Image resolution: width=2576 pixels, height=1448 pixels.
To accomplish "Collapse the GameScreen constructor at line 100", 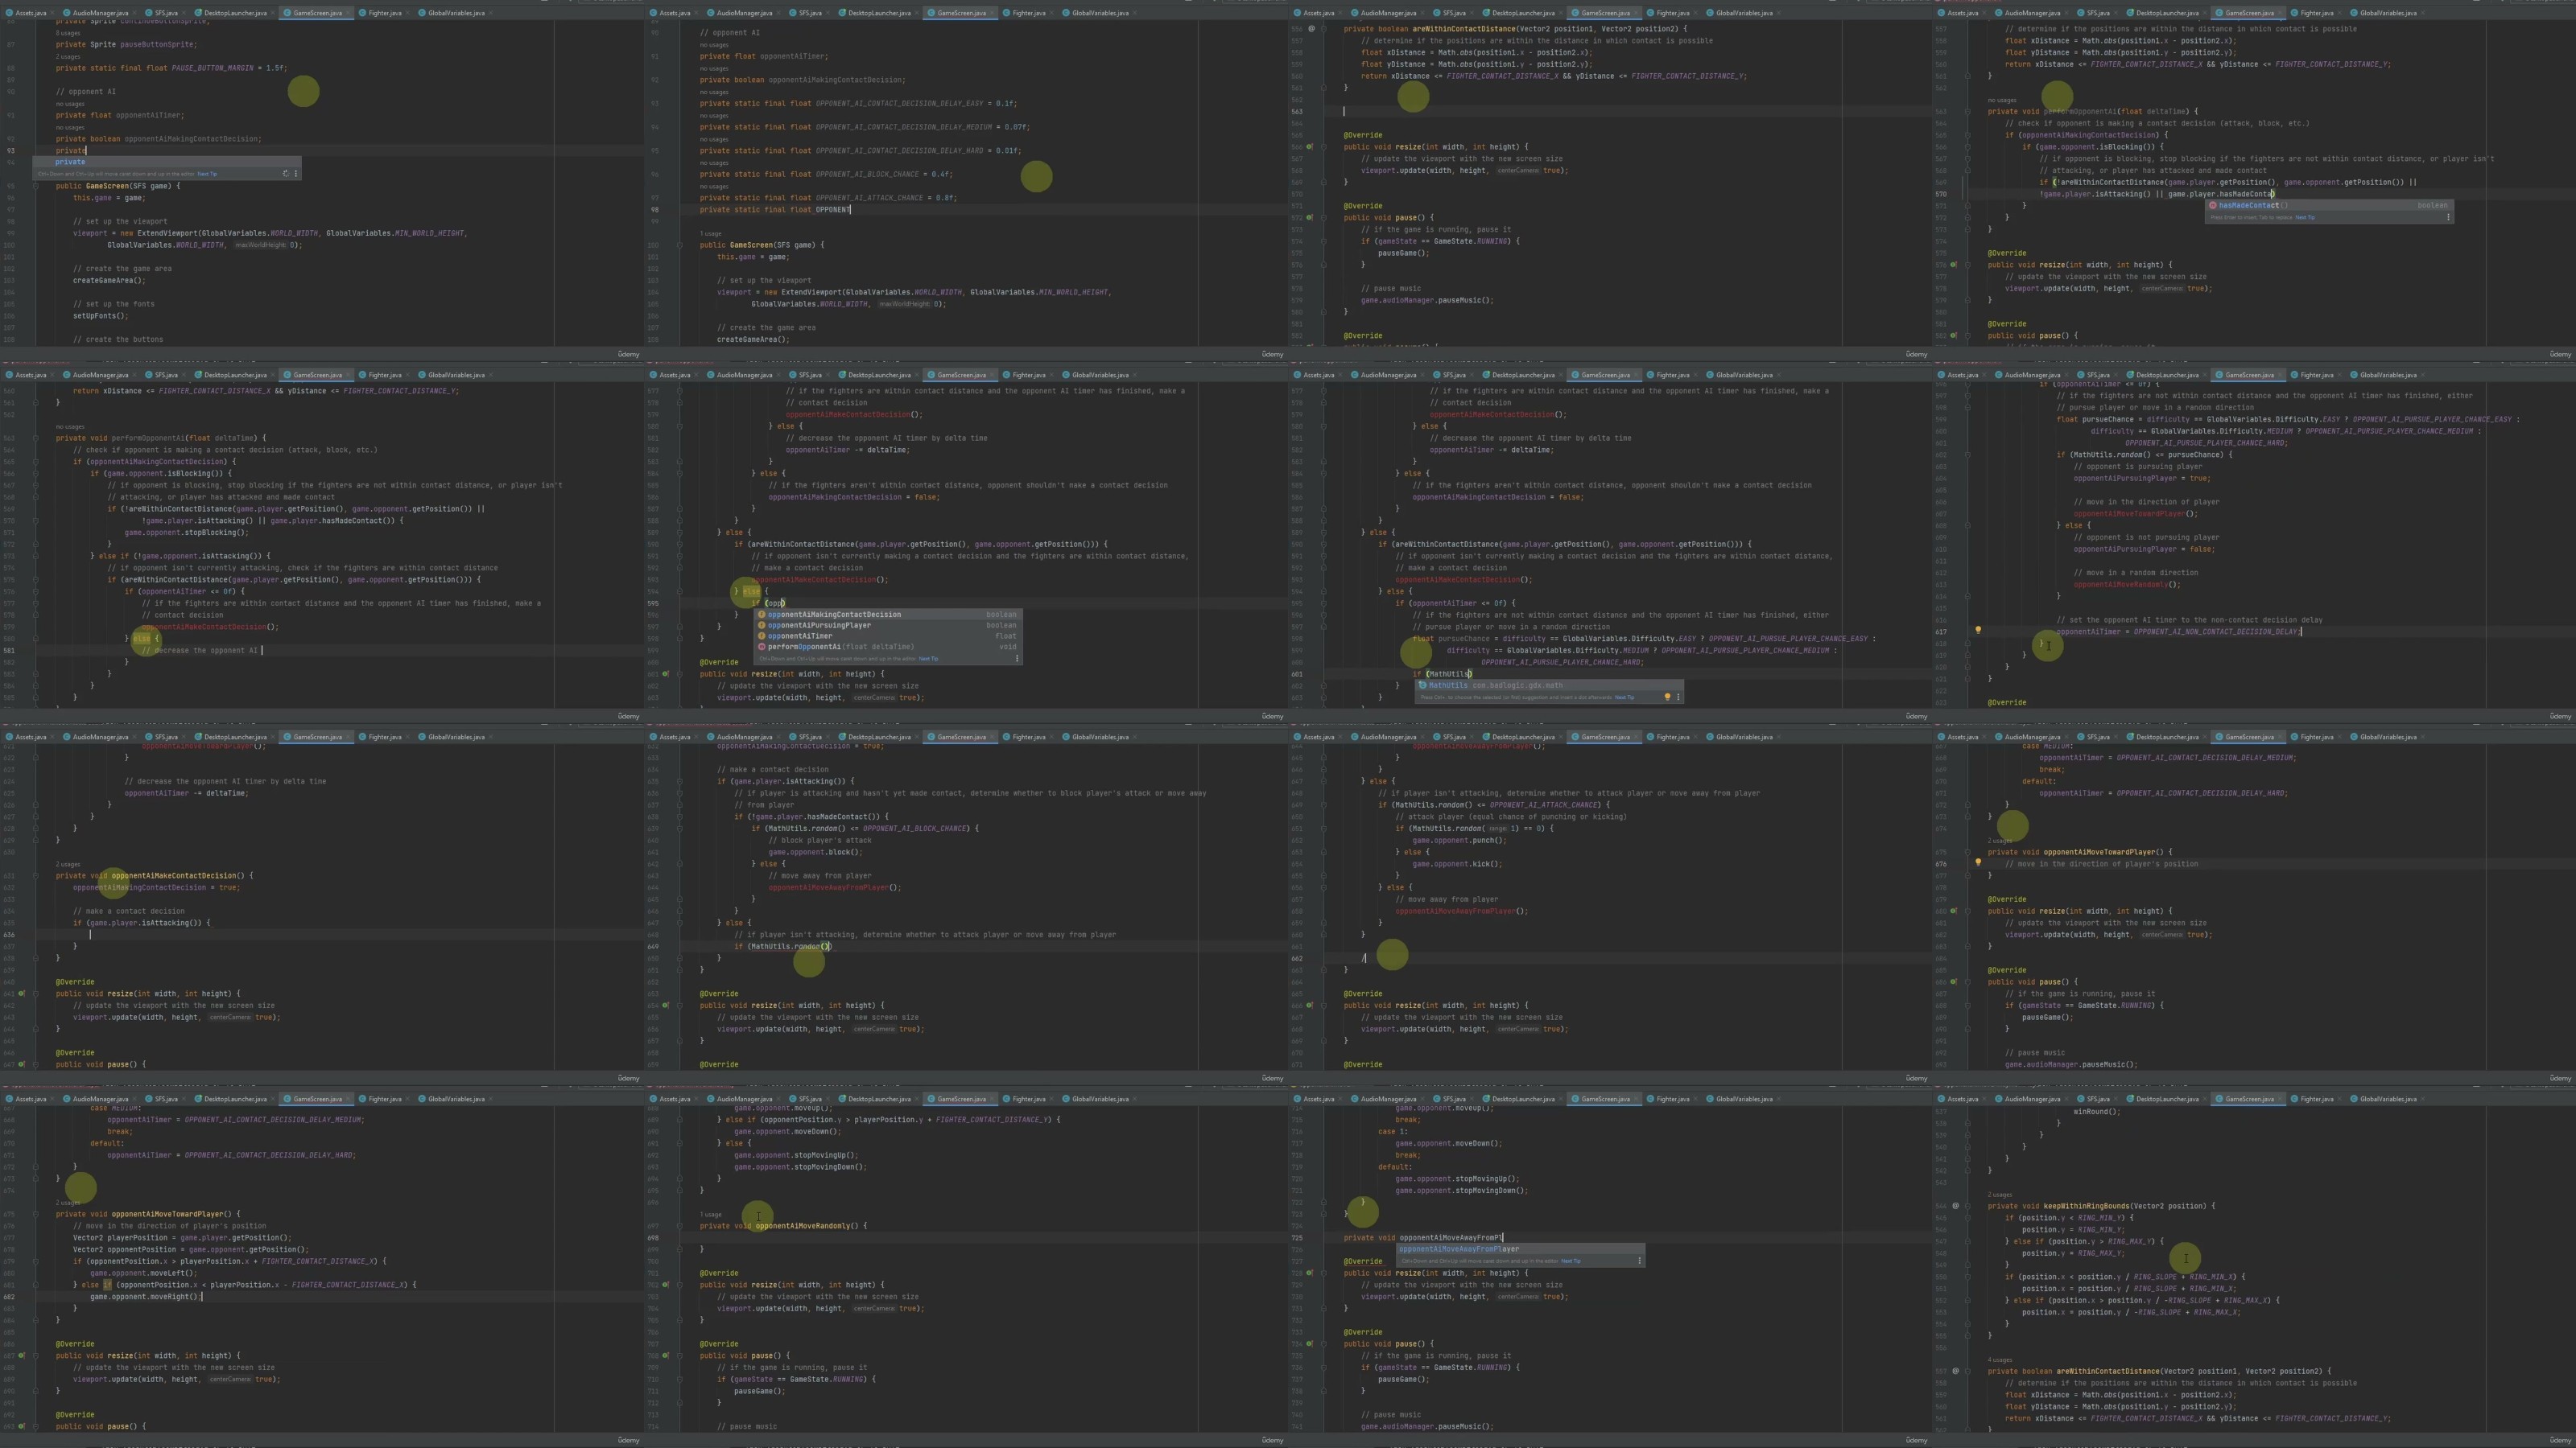I will (x=680, y=245).
